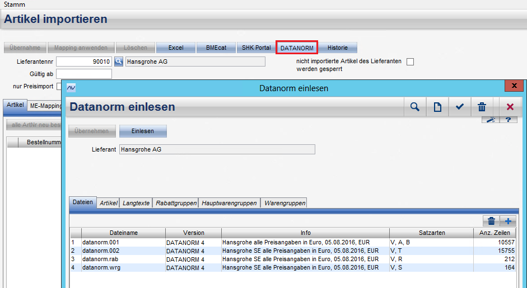Click the supplier number lookup magnifier icon
Image resolution: width=527 pixels, height=288 pixels.
tap(119, 62)
